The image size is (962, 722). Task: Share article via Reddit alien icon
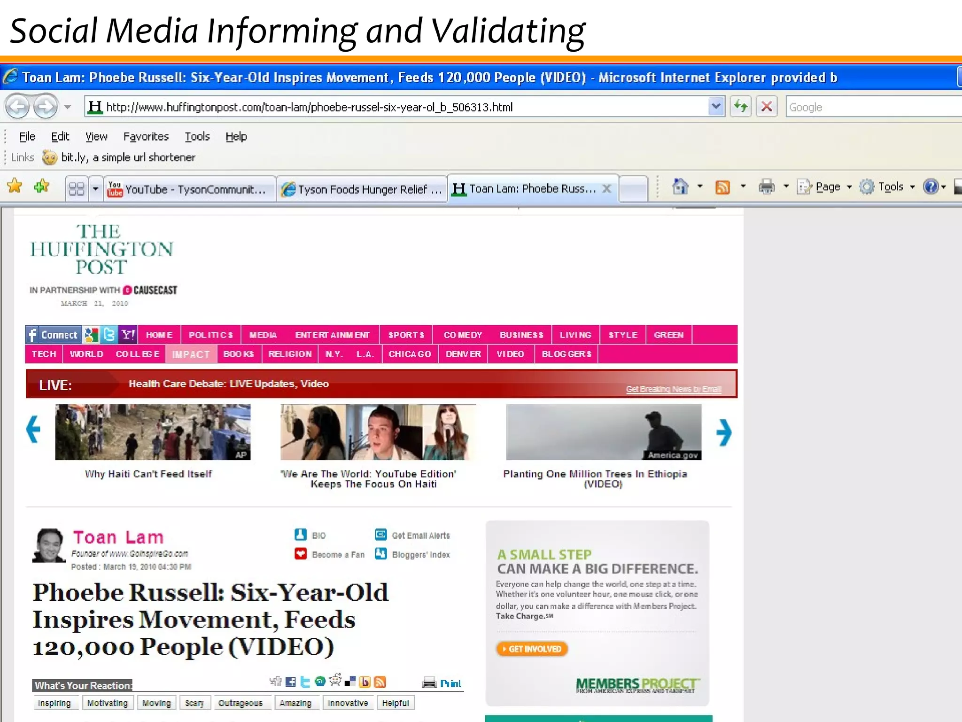[x=335, y=680]
